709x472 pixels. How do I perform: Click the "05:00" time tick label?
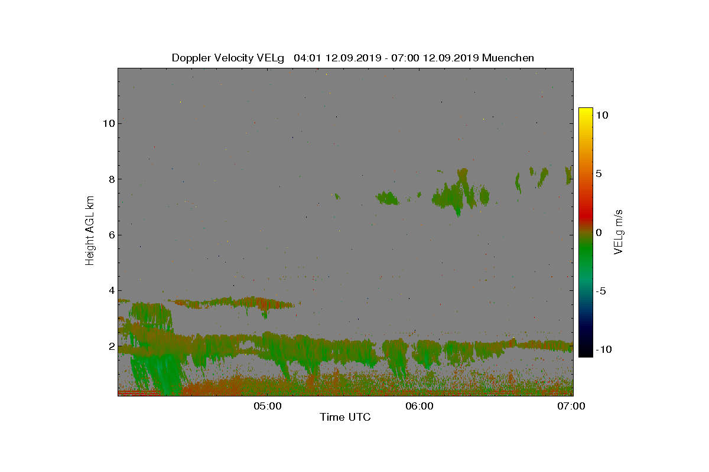(x=267, y=406)
